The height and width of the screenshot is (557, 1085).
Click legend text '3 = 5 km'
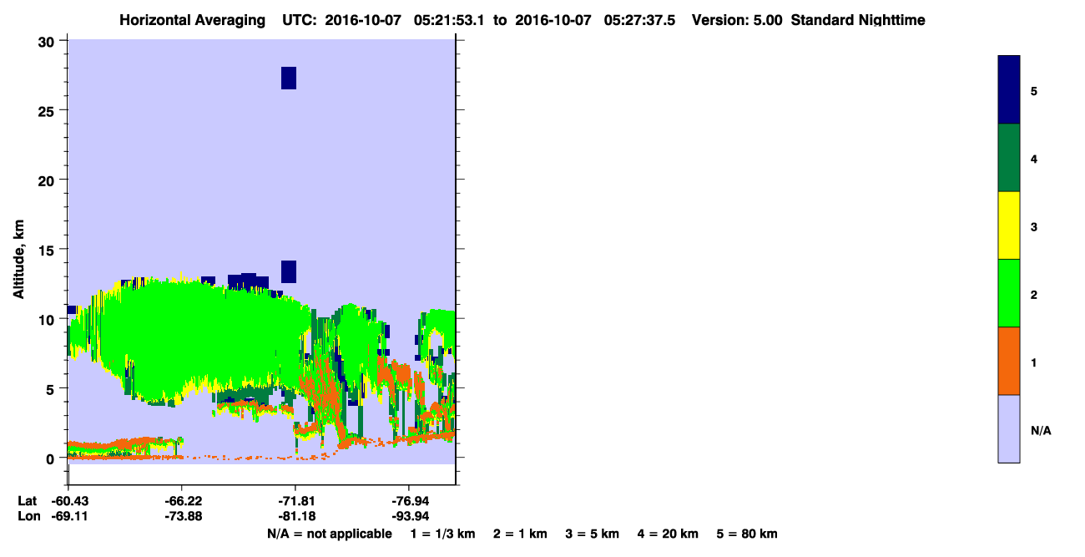pos(593,534)
